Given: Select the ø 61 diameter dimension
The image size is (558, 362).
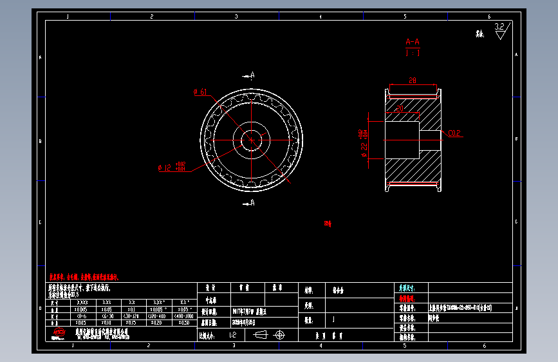Looking at the screenshot, I should click(200, 92).
